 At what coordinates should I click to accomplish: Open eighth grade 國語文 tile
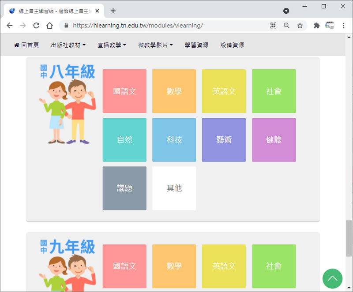(124, 91)
